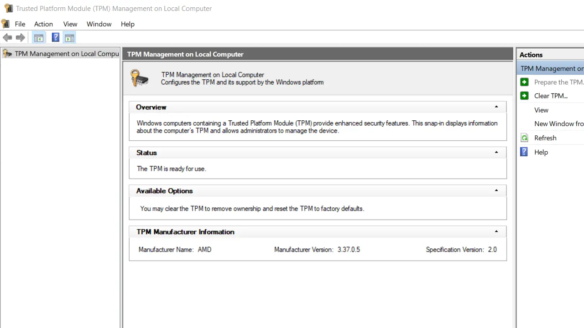Click the Overview description paragraph
The image size is (584, 328).
317,127
